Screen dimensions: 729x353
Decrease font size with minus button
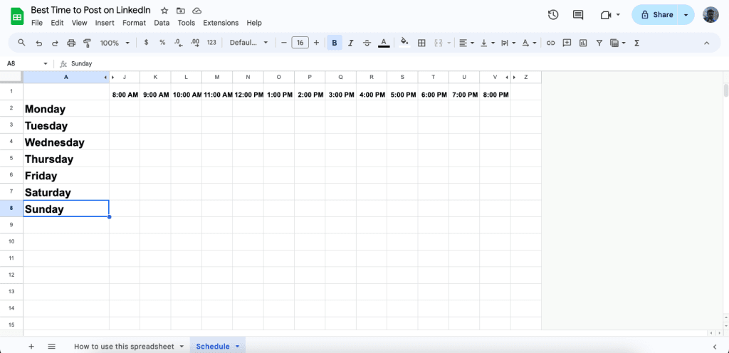[x=284, y=43]
